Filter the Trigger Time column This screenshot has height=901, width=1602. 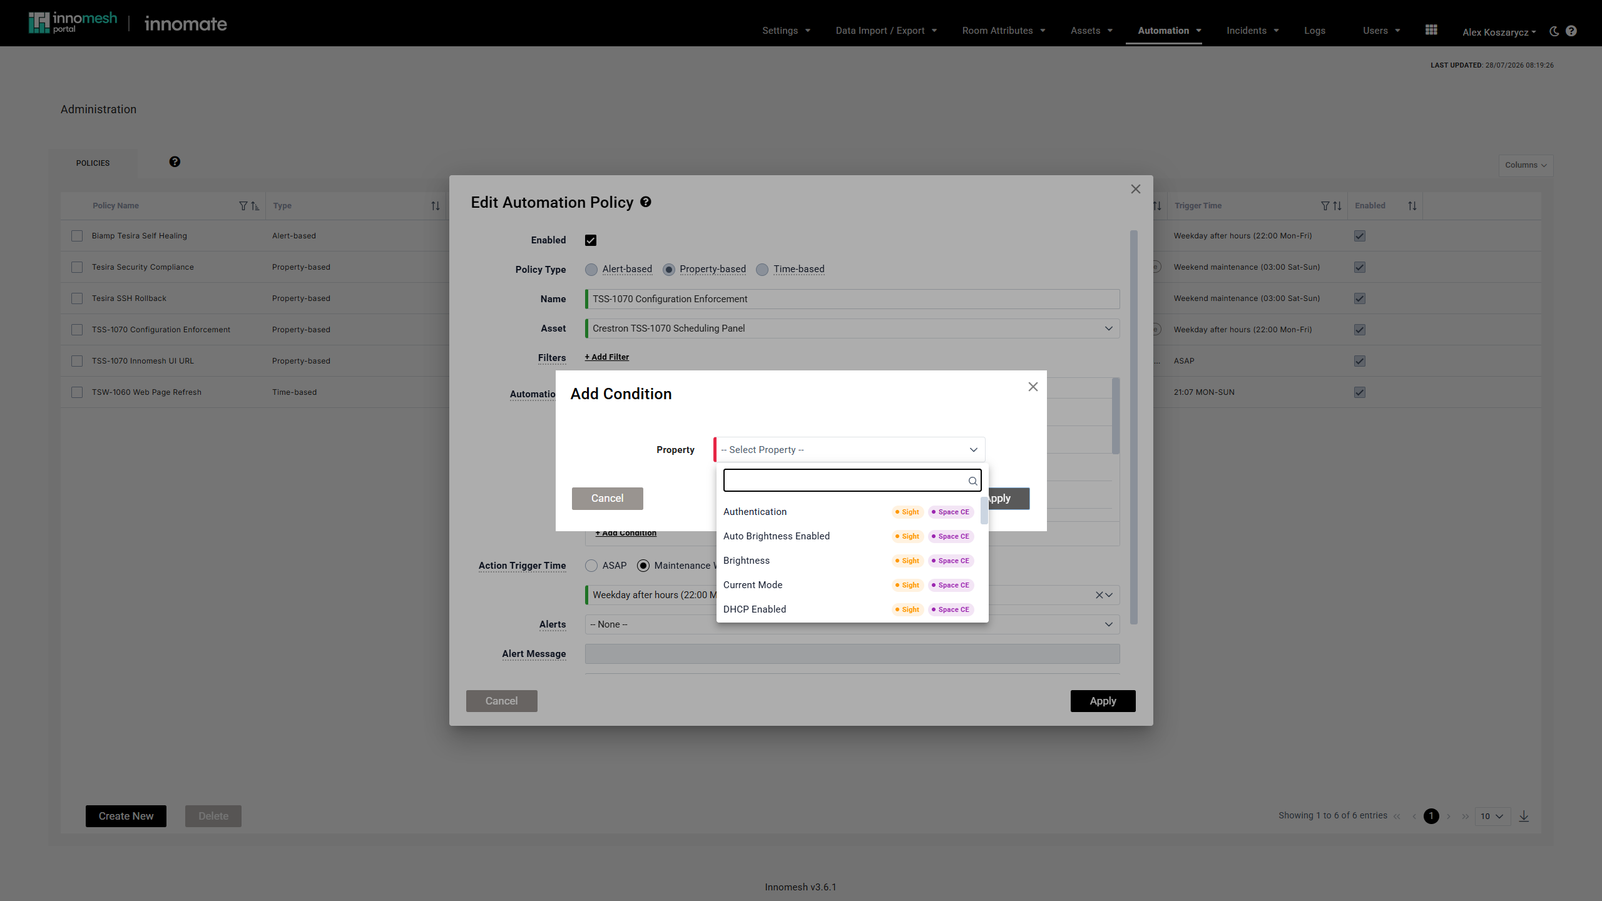(1325, 206)
